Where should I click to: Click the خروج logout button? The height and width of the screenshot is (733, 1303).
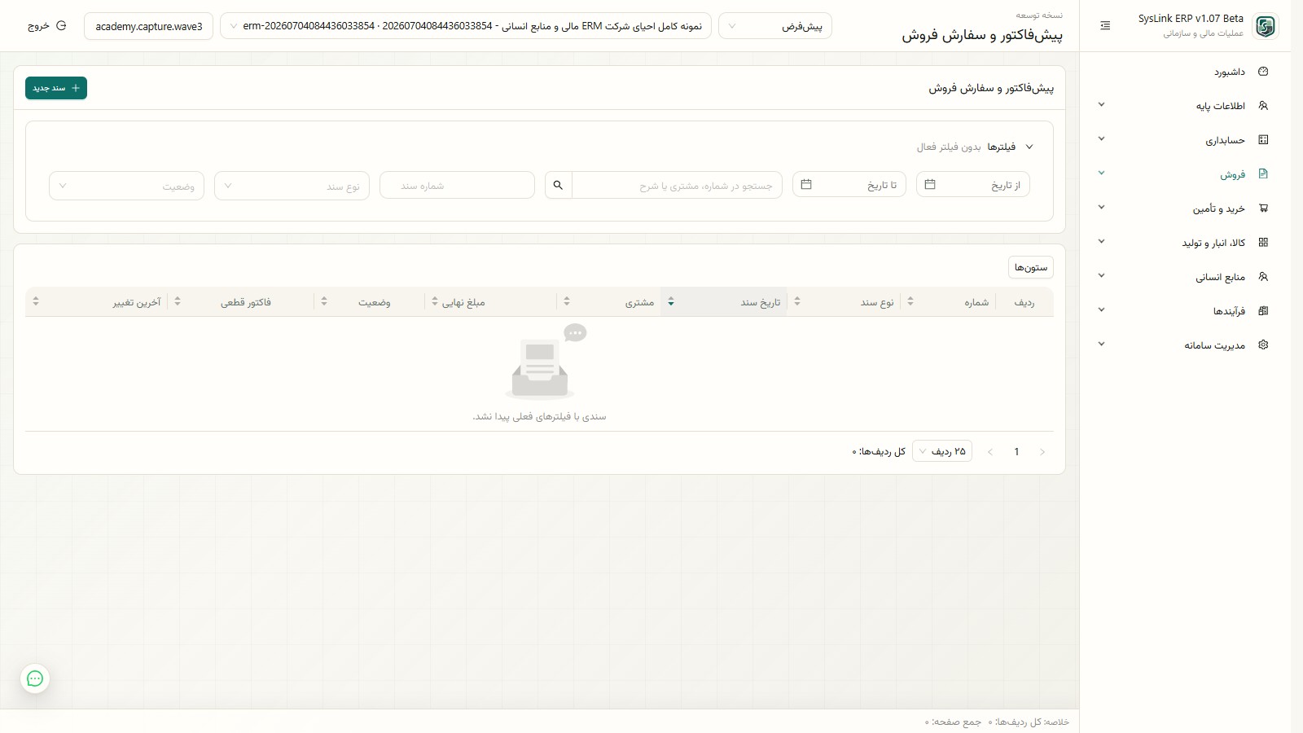[x=46, y=26]
